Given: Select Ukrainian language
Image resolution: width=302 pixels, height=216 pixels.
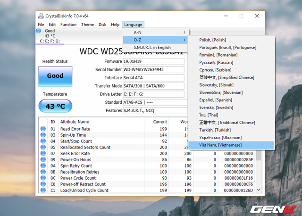Looking at the screenshot, I should click(x=231, y=137).
